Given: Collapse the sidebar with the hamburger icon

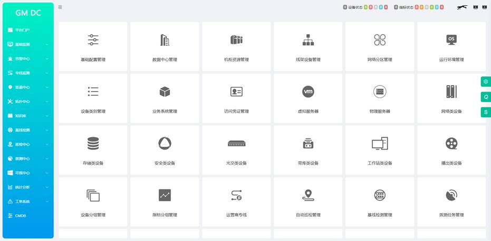Looking at the screenshot, I should tap(60, 7).
